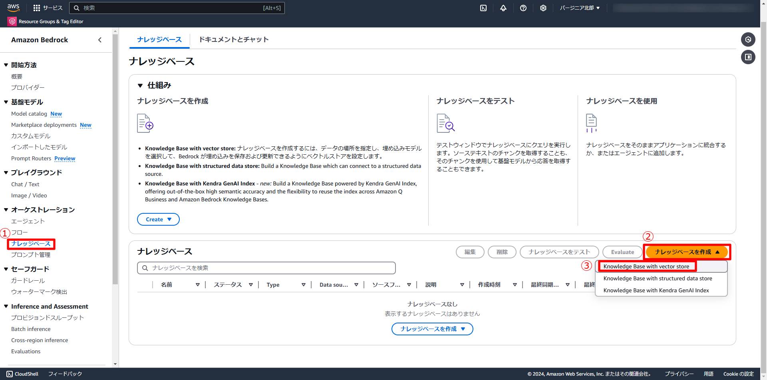Open the サービス grid menu
Image resolution: width=767 pixels, height=380 pixels.
pyautogui.click(x=48, y=8)
